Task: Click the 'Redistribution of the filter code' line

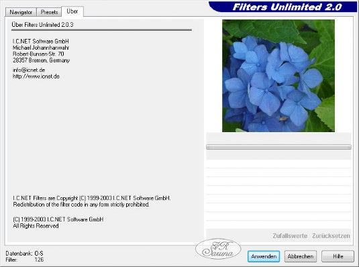Action: 81,205
